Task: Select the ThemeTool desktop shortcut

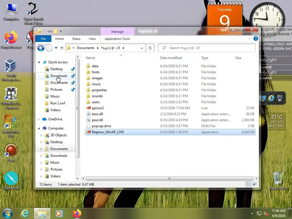Action: click(11, 181)
